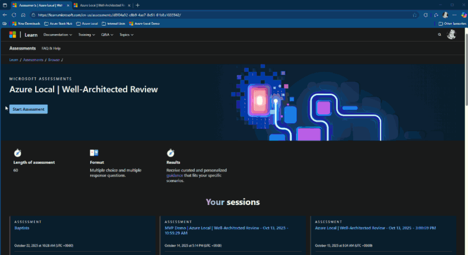Click the MICROSOFT ASSESSMENTS label

(x=41, y=79)
